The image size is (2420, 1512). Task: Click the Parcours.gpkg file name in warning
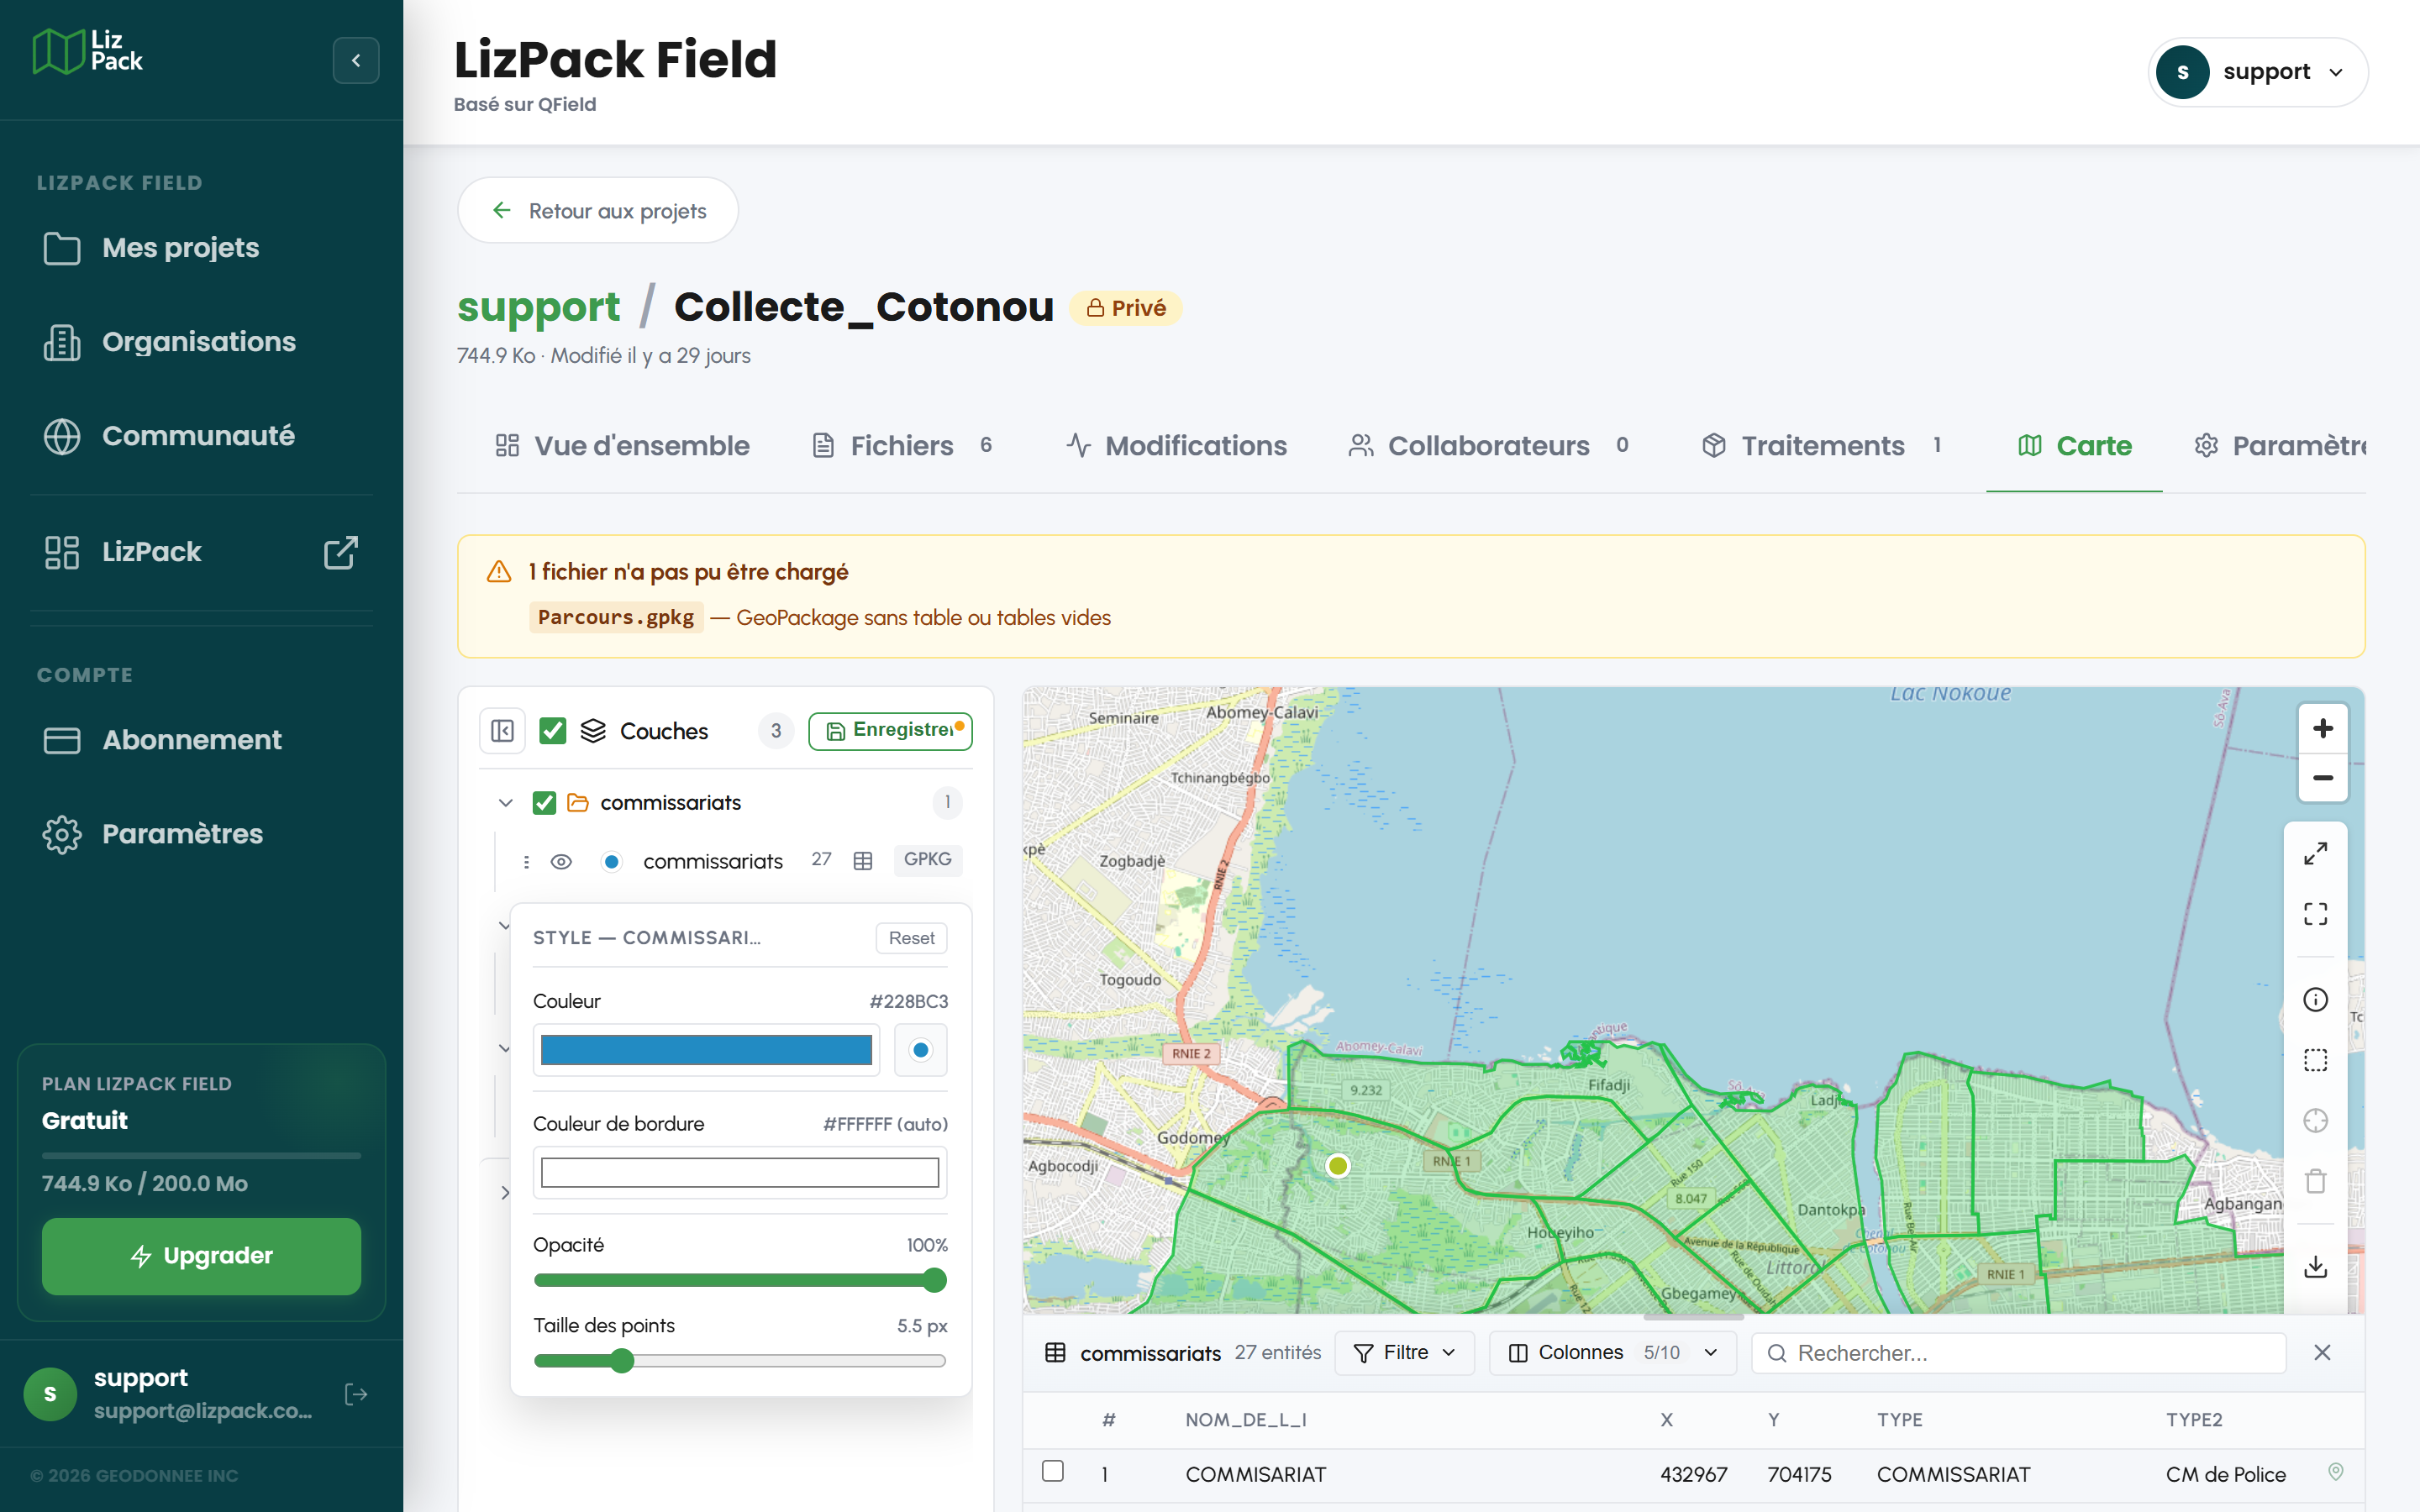tap(616, 617)
